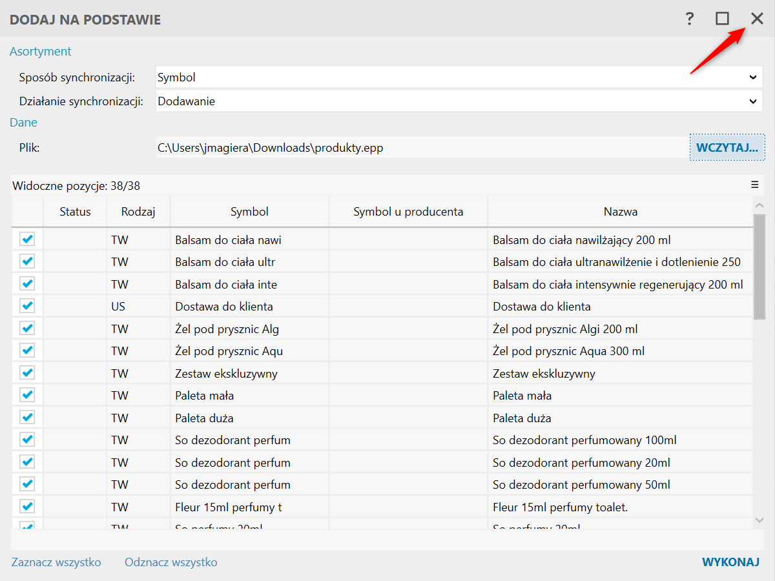Expand the Działanie synchronizacji dropdown
The image size is (775, 581).
(459, 101)
